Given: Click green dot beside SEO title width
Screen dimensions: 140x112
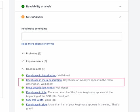Looking at the screenshot, I should [23, 100].
